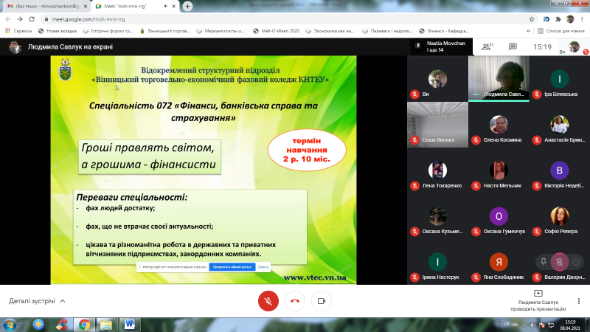Click the network icon in system tray
The height and width of the screenshot is (332, 590).
[551, 325]
